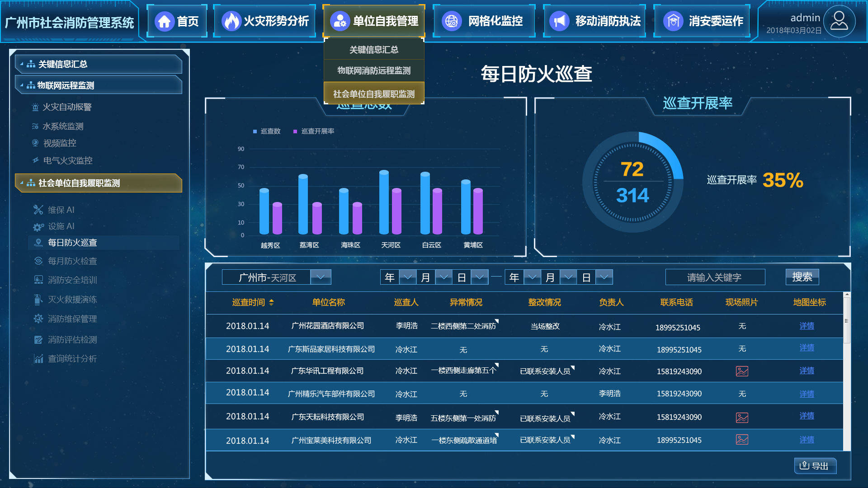Select 每月防火检查 in the sidebar
The height and width of the screenshot is (488, 868).
click(72, 261)
